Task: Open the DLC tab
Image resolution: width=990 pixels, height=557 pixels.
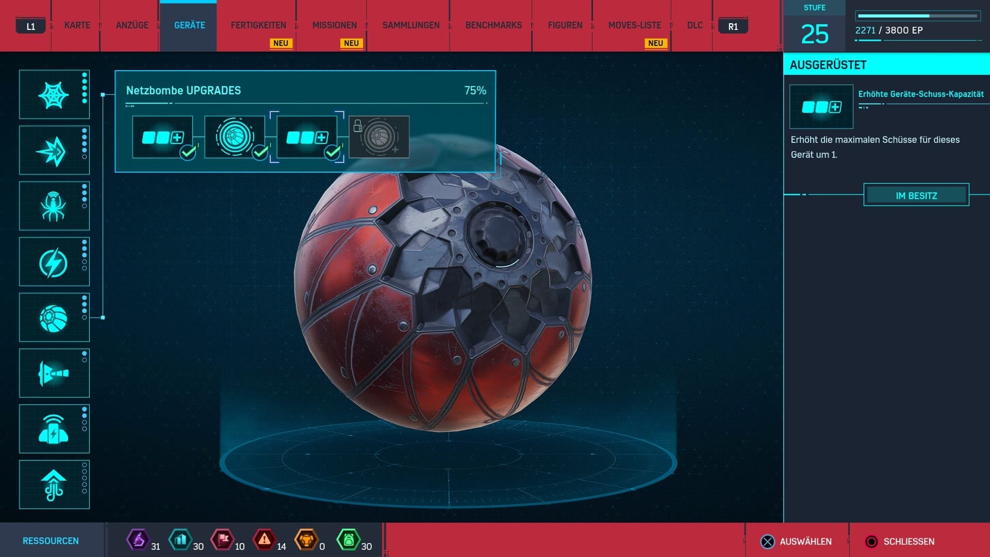Action: tap(695, 25)
